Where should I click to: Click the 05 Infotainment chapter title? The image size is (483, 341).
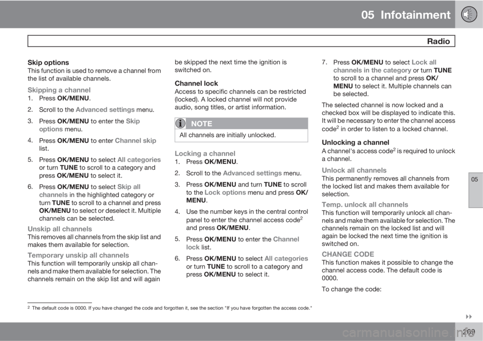tap(406, 15)
